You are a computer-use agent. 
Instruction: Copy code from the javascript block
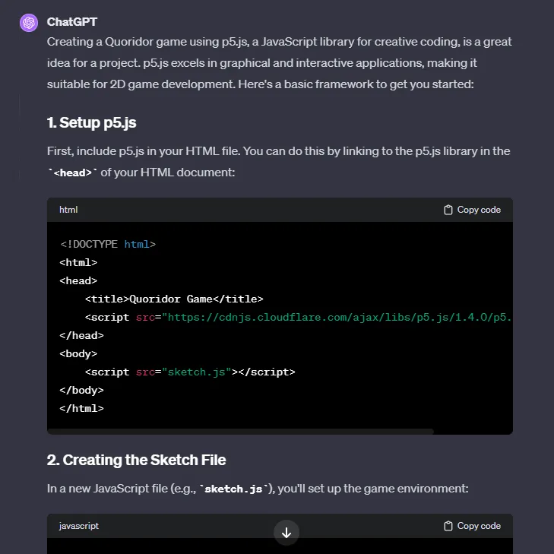point(472,526)
